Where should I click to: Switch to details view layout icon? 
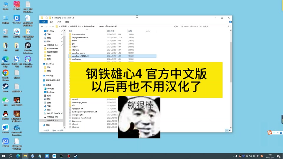click(227, 130)
